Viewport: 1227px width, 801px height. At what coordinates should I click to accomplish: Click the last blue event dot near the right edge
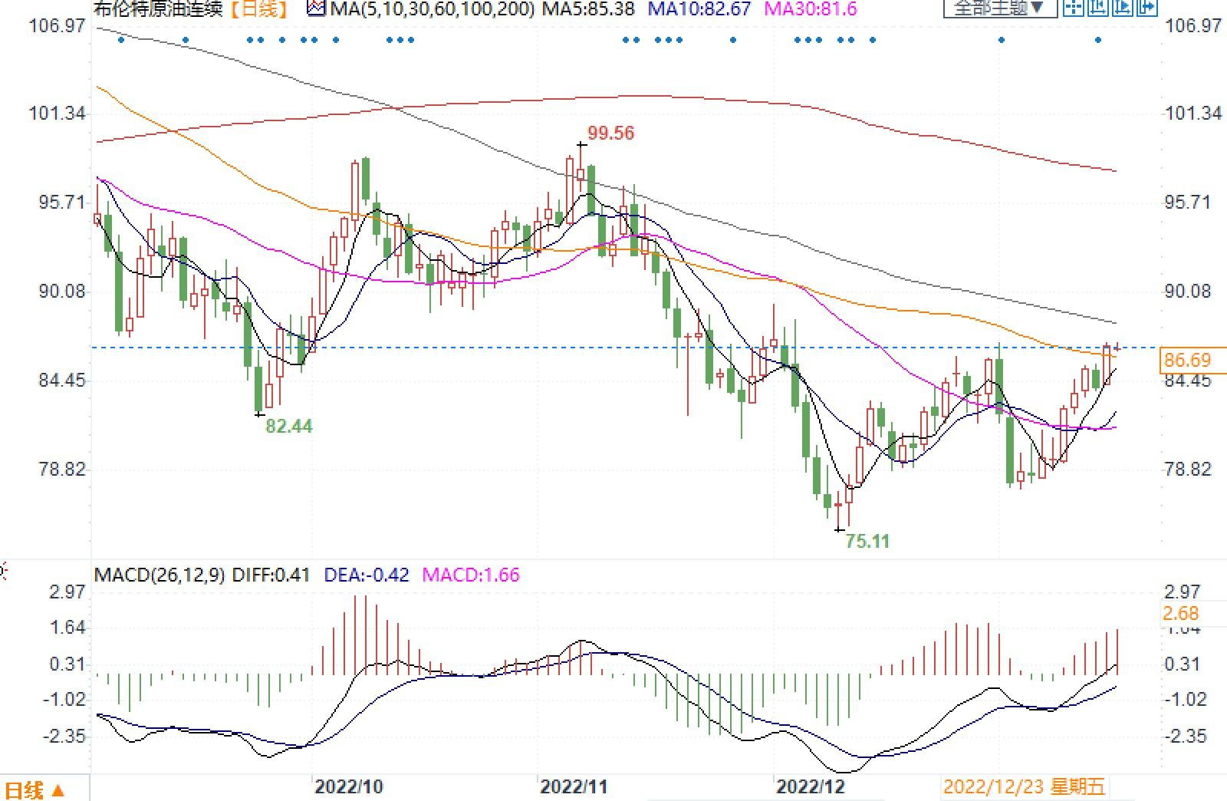click(1098, 40)
